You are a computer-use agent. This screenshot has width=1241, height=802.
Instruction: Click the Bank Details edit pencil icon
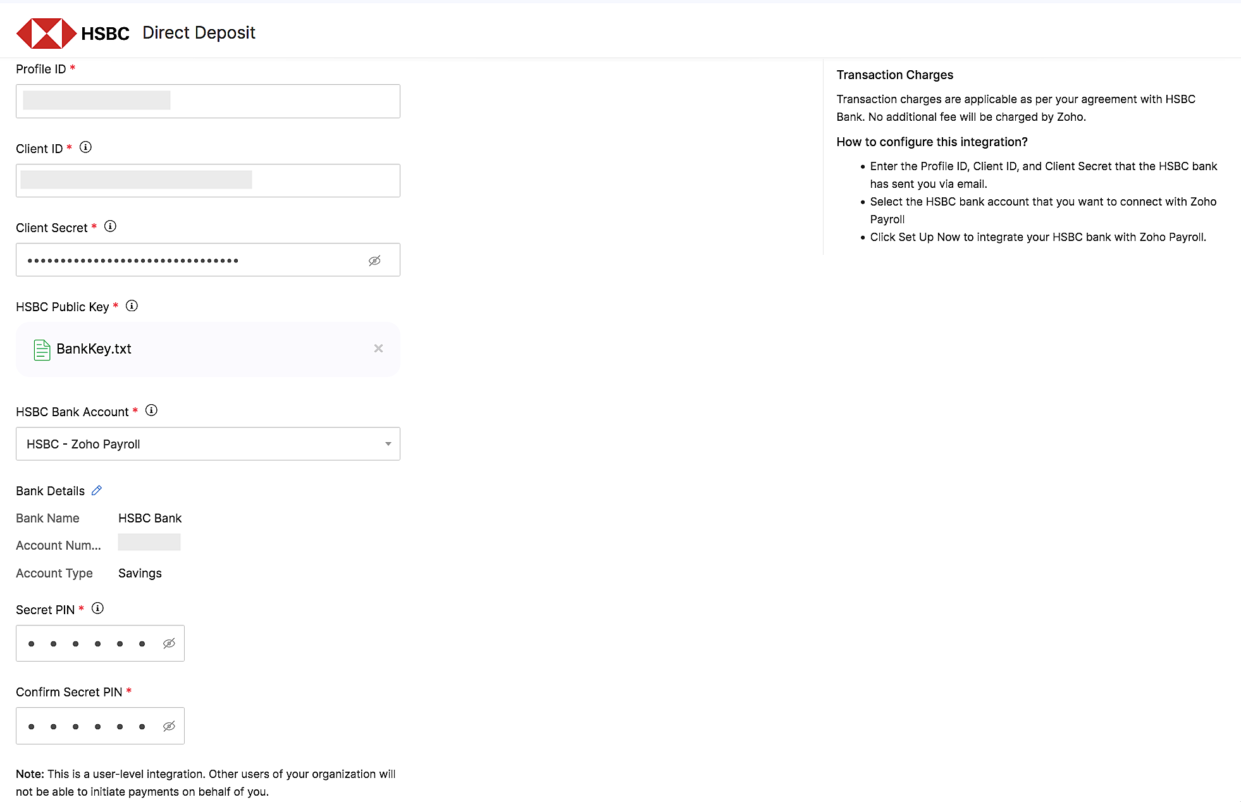click(97, 490)
